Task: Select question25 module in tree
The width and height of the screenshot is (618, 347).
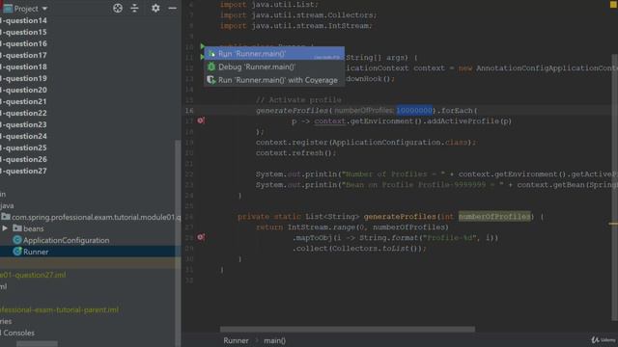Action: [x=23, y=147]
